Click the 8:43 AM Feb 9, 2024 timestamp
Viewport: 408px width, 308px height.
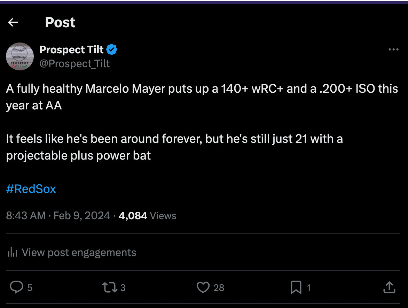click(x=58, y=216)
